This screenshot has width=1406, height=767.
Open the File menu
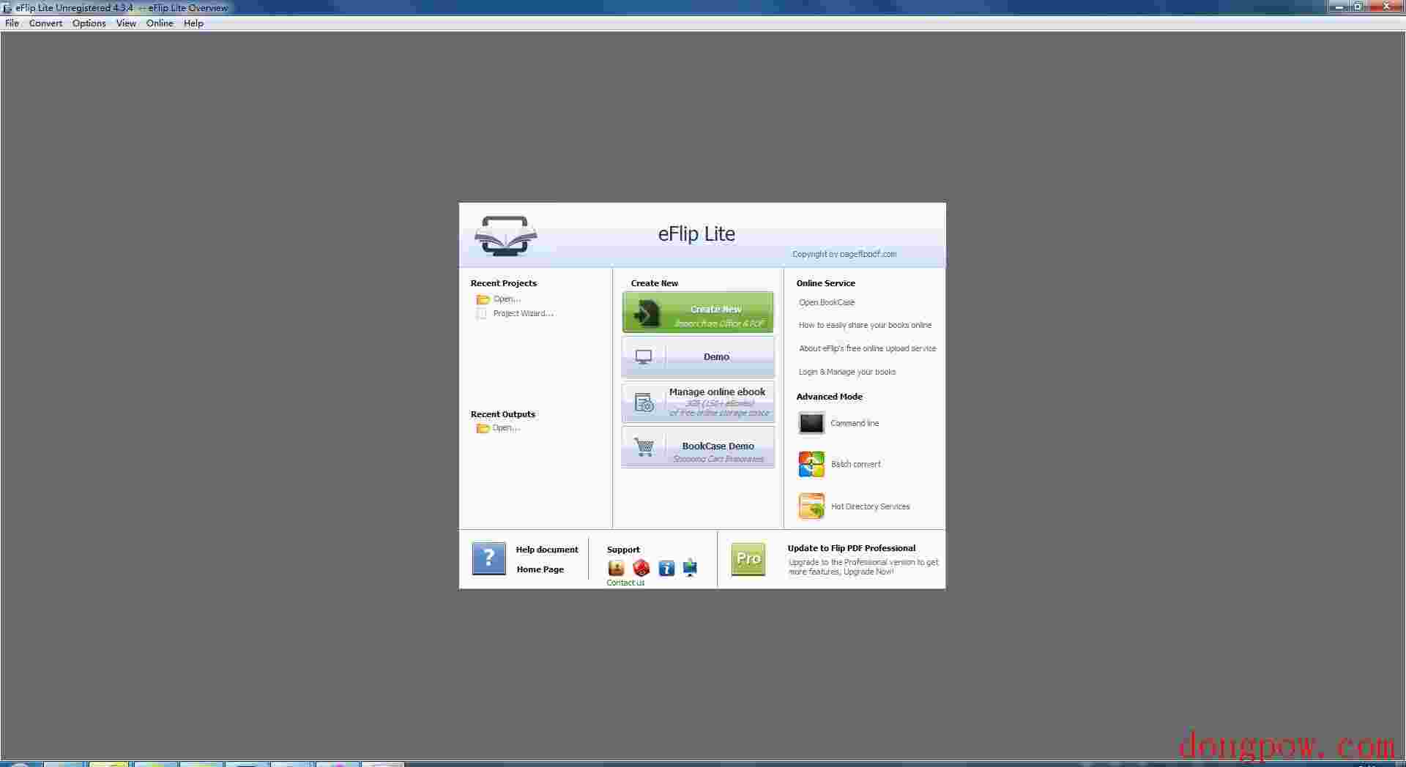[x=12, y=23]
